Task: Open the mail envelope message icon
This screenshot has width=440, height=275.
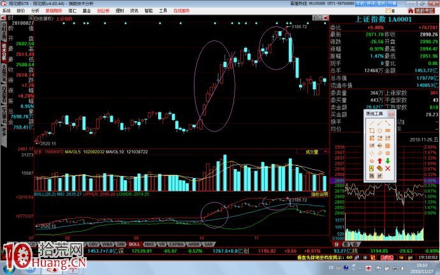Action: point(388,11)
